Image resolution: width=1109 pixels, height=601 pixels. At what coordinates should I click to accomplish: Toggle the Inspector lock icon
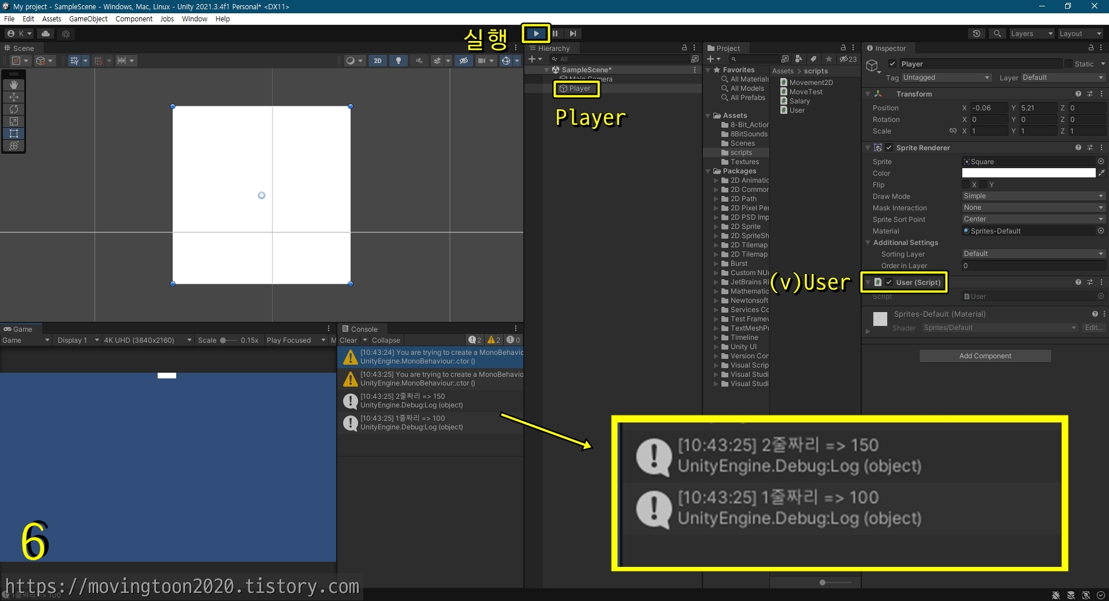(x=1091, y=48)
